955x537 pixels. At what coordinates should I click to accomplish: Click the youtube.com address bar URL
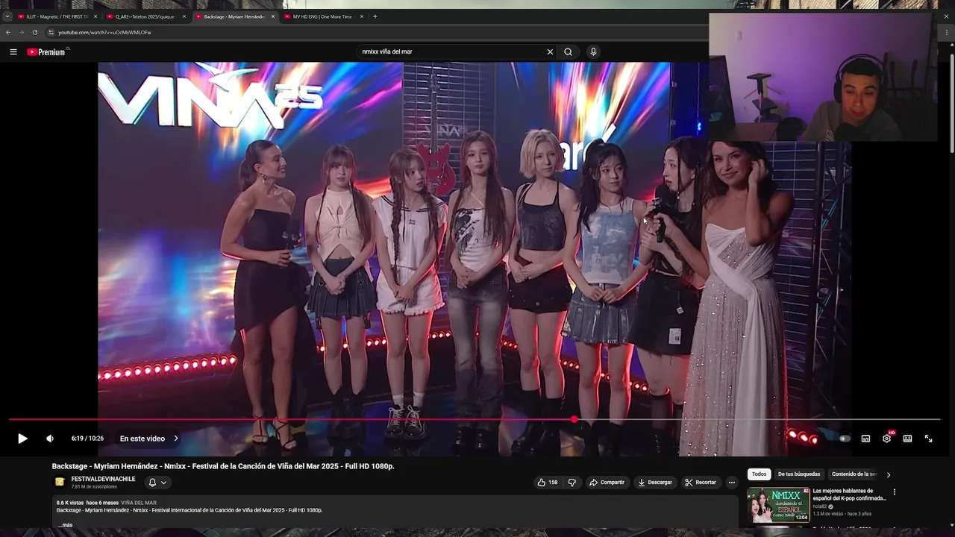[x=104, y=32]
